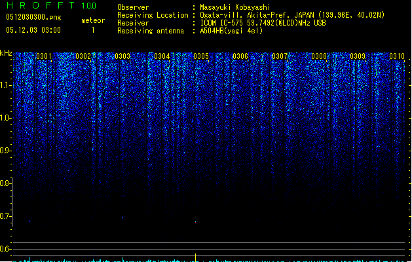The height and width of the screenshot is (262, 412).
Task: Click the Receiving antenna label
Action: (151, 31)
